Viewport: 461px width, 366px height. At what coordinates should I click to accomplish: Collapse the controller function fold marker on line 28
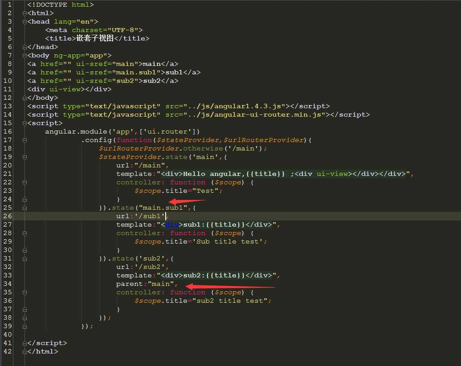click(x=24, y=233)
